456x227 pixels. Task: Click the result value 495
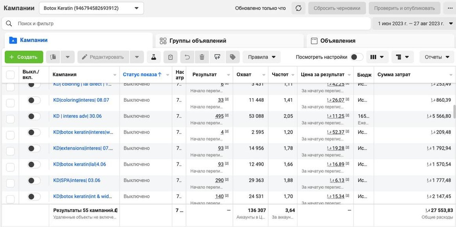[219, 116]
